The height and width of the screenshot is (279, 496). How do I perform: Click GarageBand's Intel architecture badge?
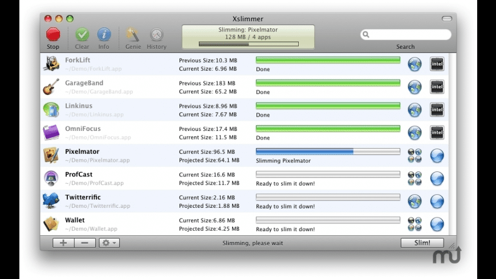[x=437, y=87]
